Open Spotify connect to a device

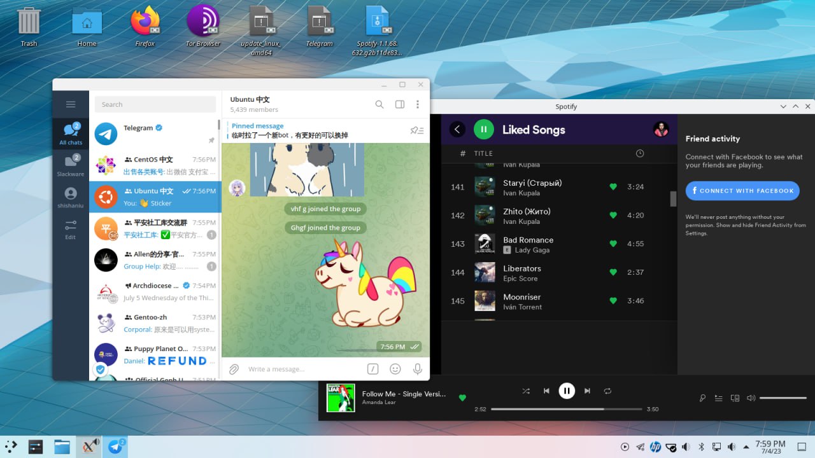coord(735,398)
